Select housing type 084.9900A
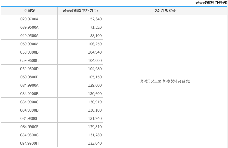 pyautogui.click(x=29, y=85)
